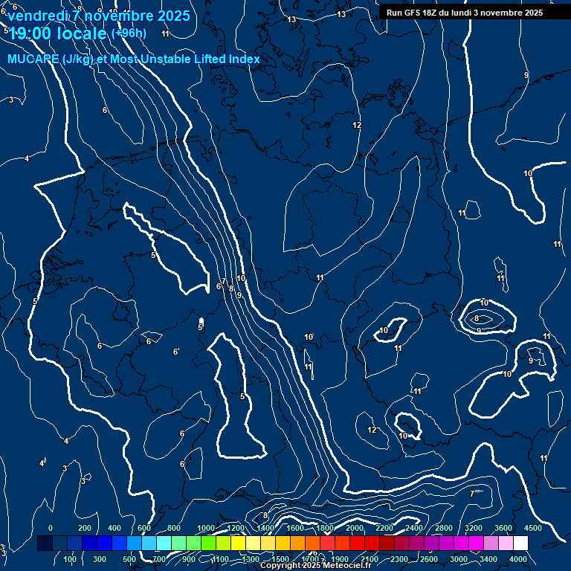Click the '4500' legend label
This screenshot has width=571, height=571.
click(533, 528)
